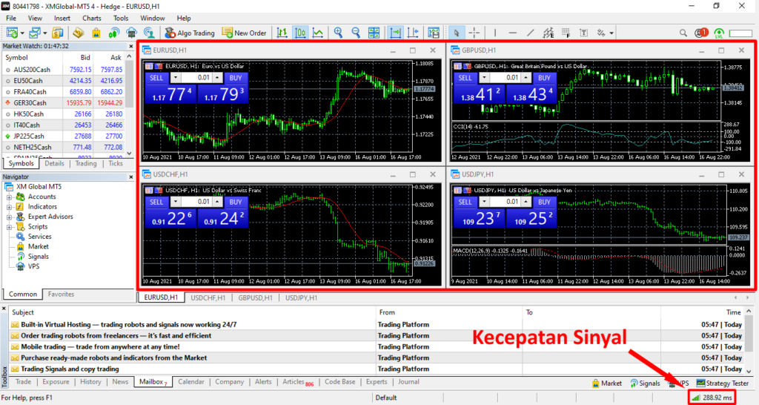Click SELL on the USDCHF chart
759x405 pixels.
[x=156, y=202]
